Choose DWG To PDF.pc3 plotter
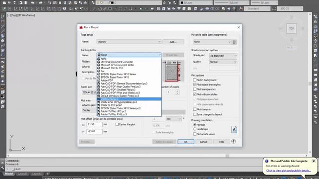The height and width of the screenshot is (179, 319). pos(111,105)
